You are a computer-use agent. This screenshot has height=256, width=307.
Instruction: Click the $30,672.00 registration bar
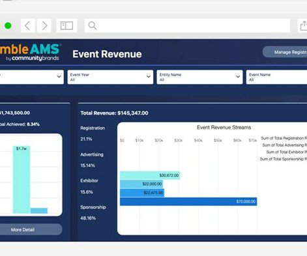(150, 175)
